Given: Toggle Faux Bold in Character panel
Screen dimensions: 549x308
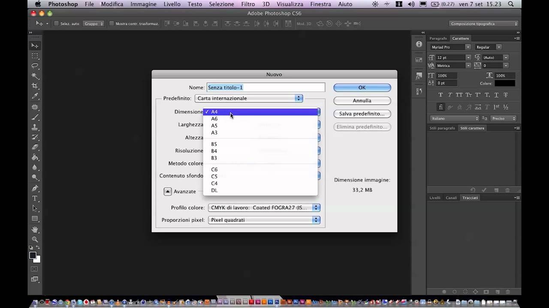Looking at the screenshot, I should [x=440, y=95].
